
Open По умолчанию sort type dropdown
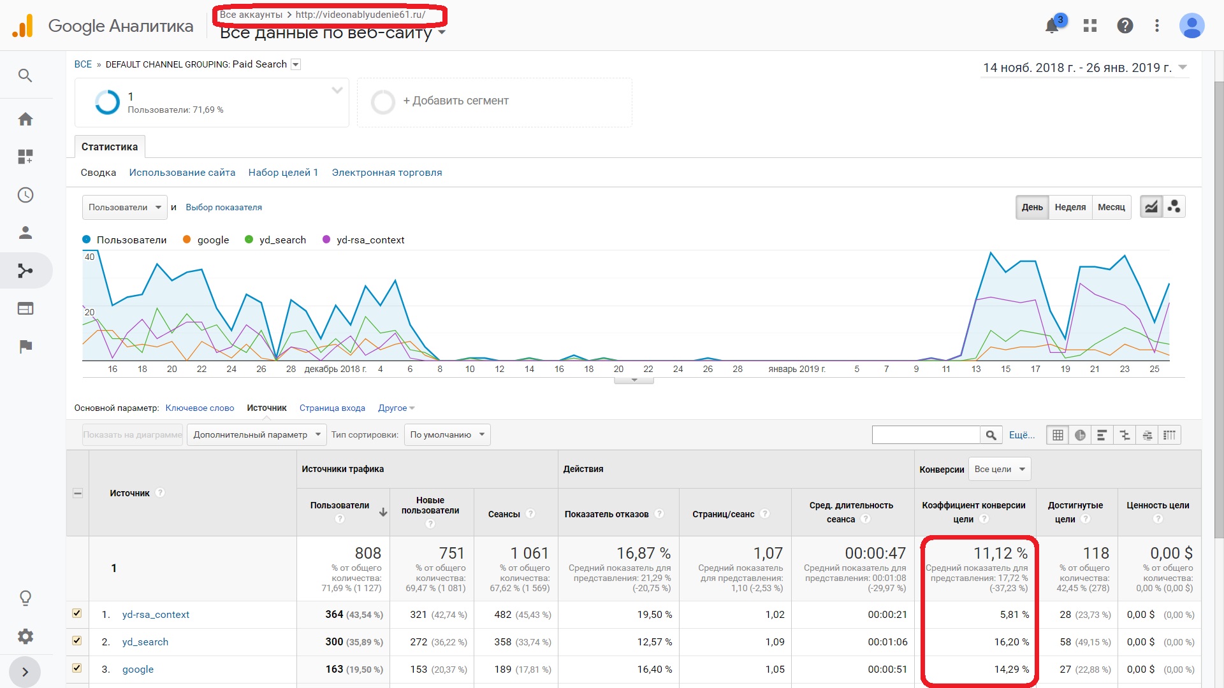coord(448,435)
